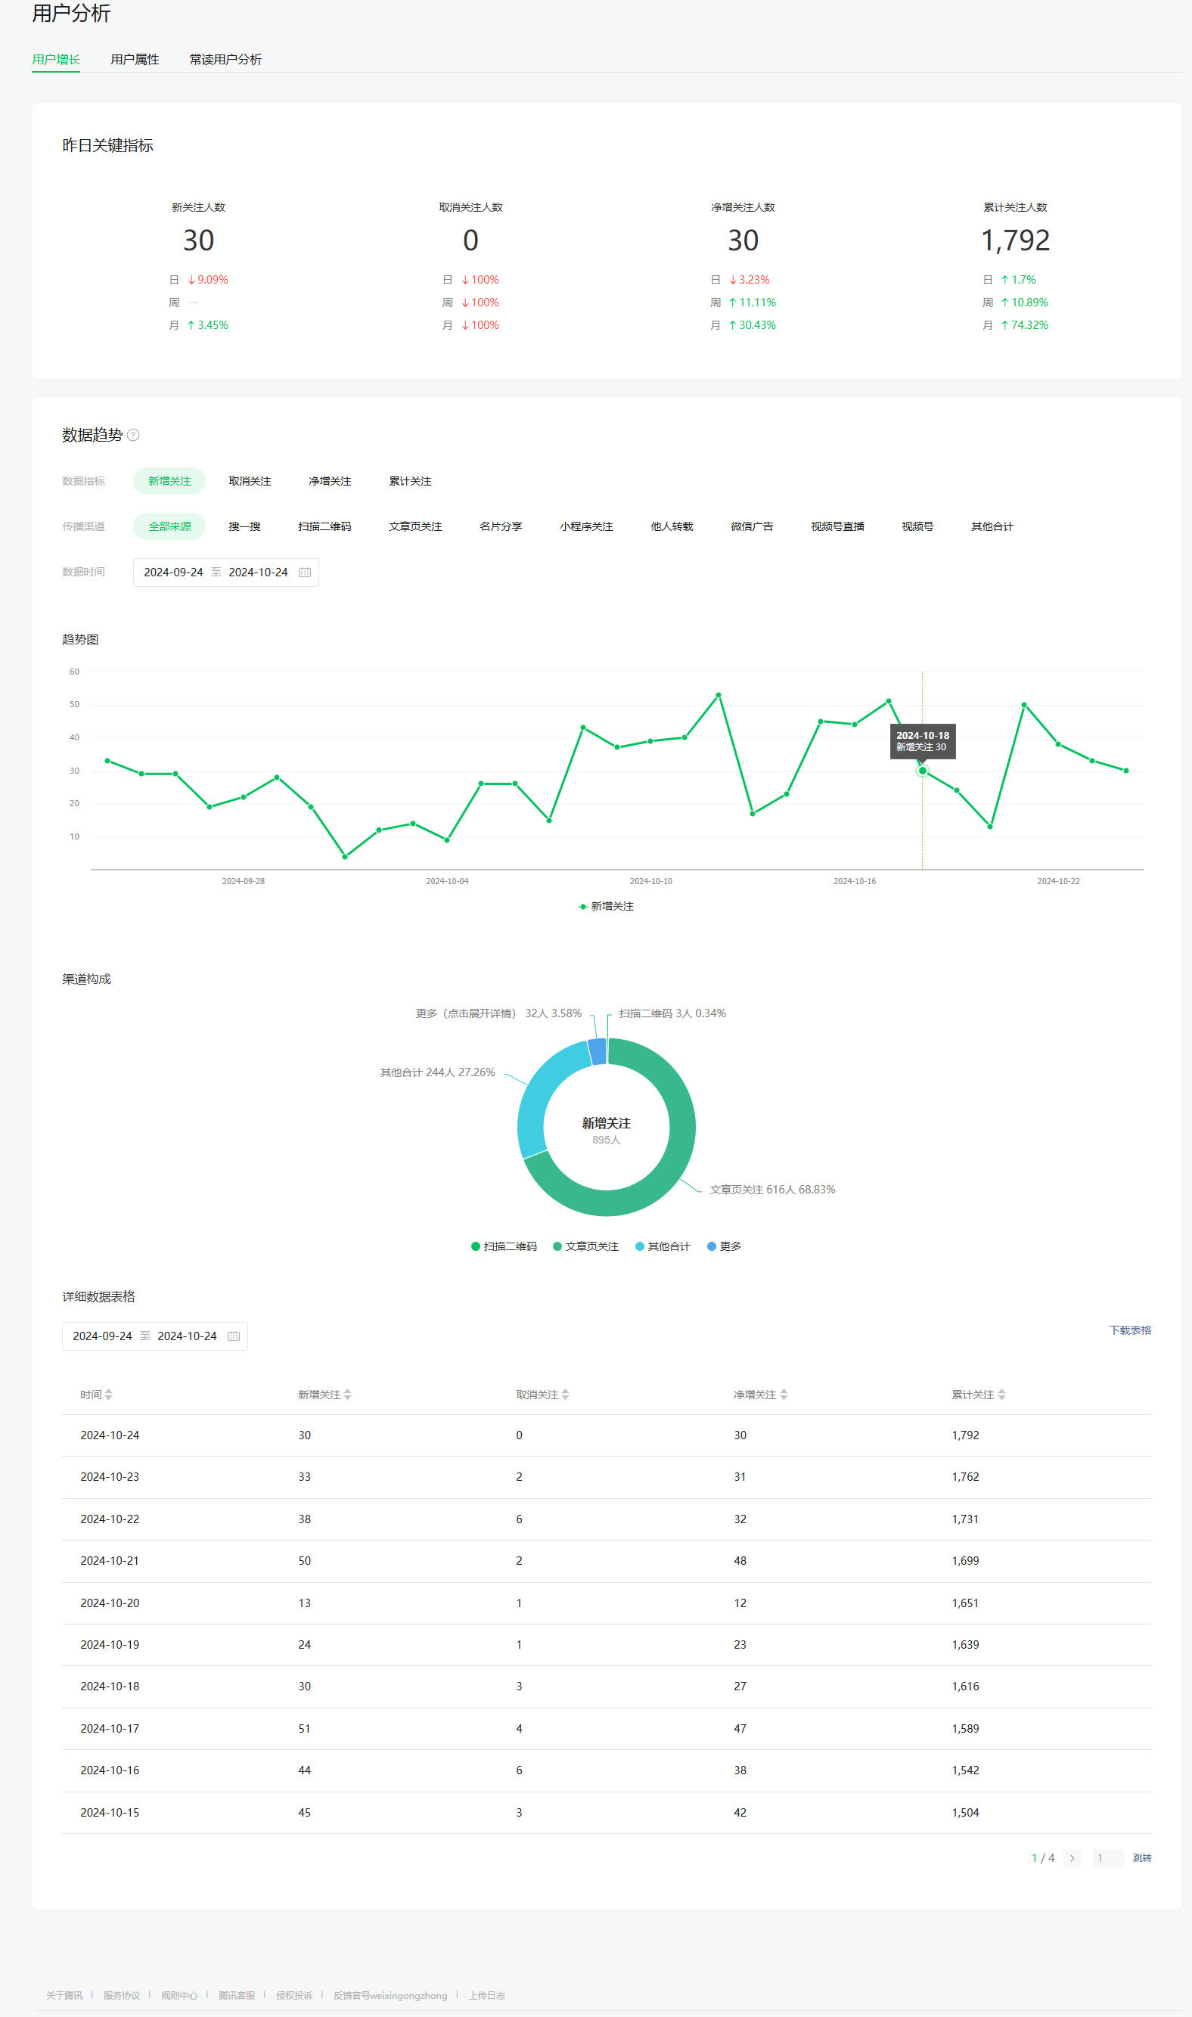The width and height of the screenshot is (1192, 2017).
Task: Open the detail table date range field
Action: pos(155,1336)
